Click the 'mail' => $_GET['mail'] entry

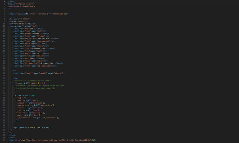[x=29, y=115]
